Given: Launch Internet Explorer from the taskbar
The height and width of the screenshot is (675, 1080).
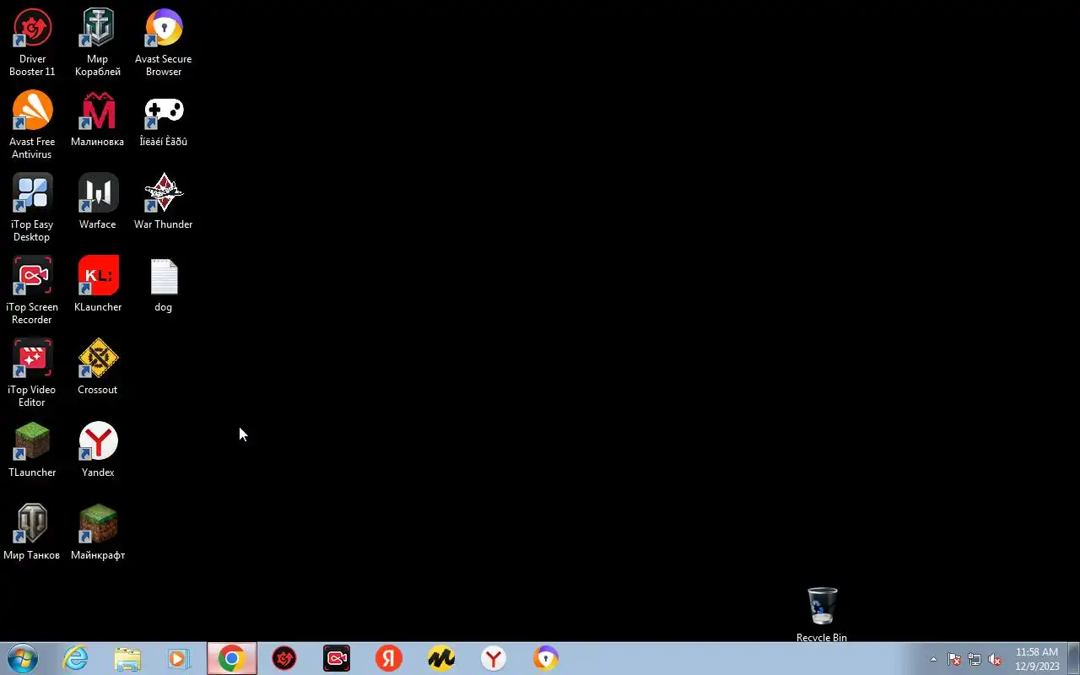Looking at the screenshot, I should (76, 658).
